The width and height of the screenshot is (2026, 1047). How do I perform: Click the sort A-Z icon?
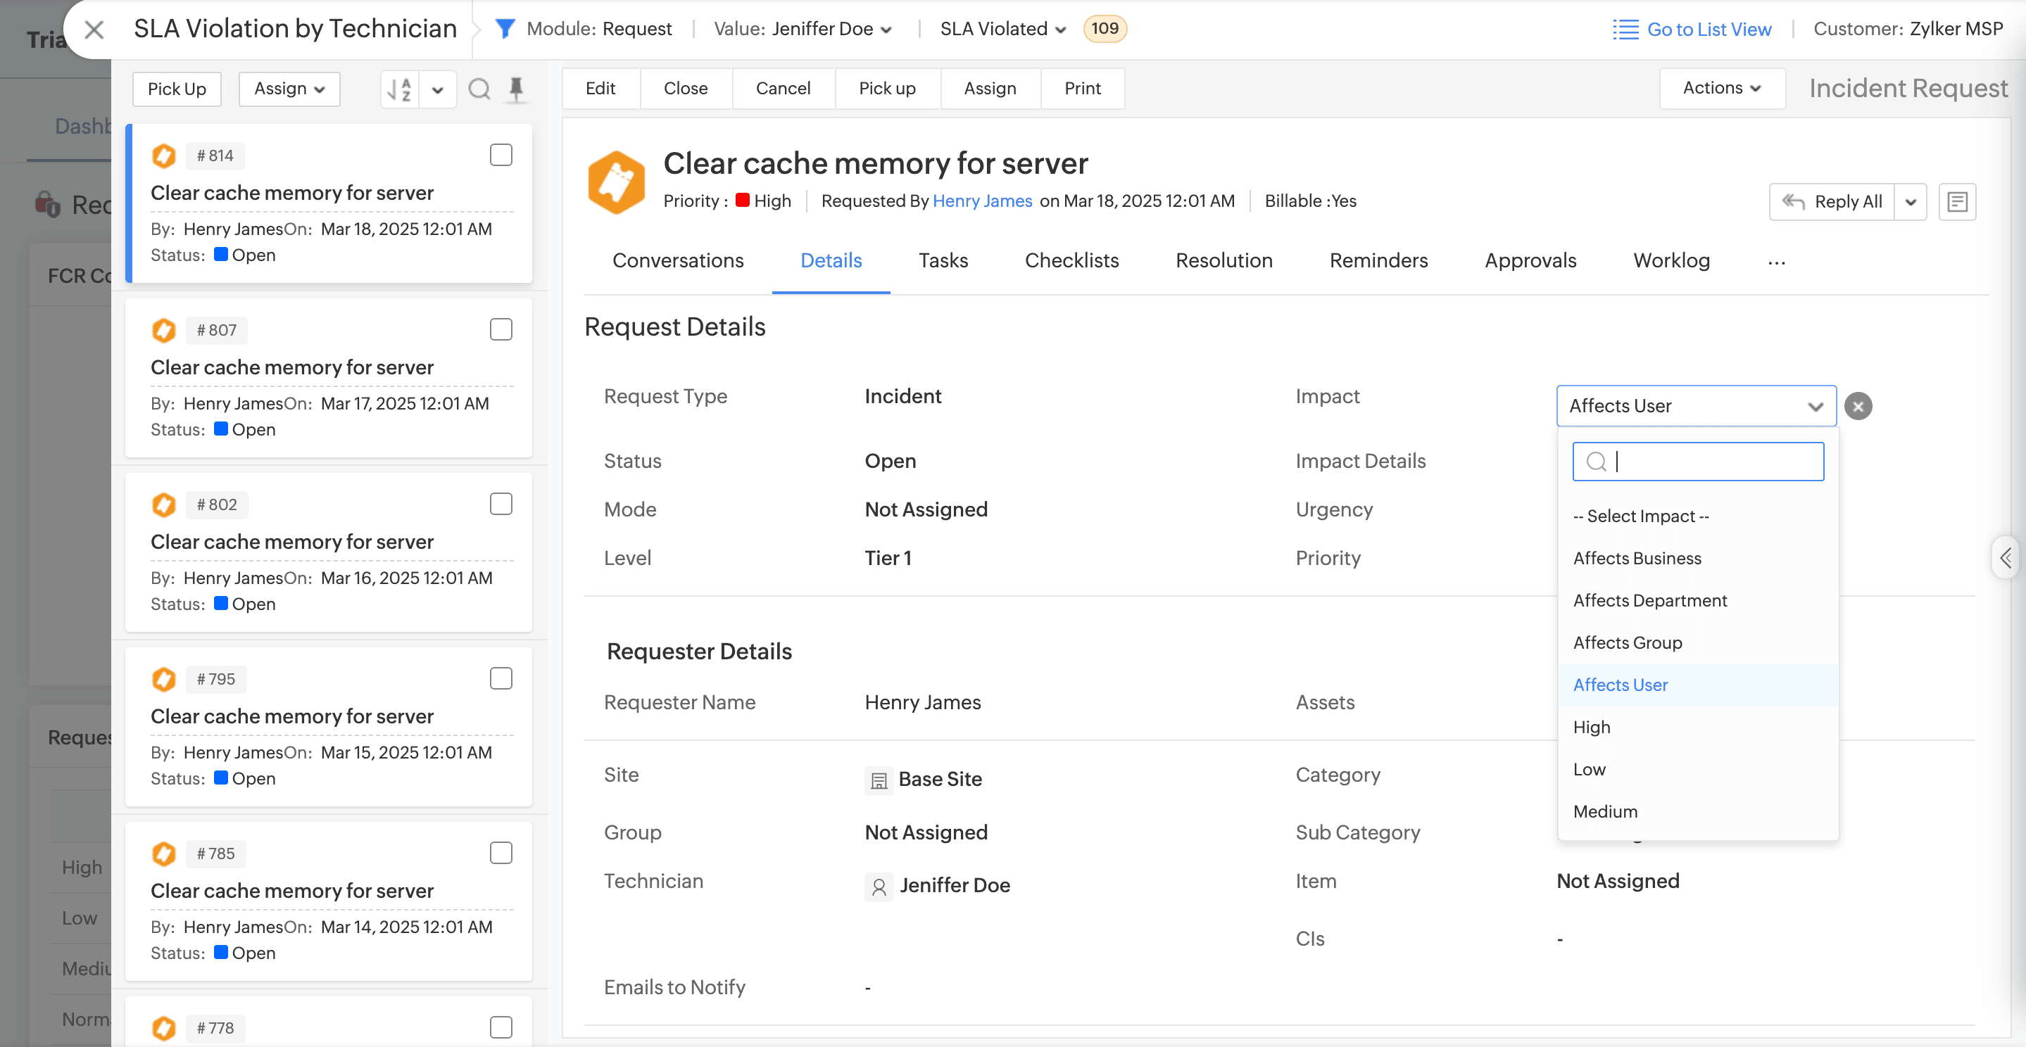coord(400,89)
